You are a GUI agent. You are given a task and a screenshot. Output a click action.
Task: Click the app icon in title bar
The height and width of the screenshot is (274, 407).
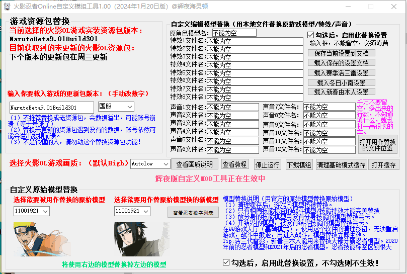click(x=7, y=6)
